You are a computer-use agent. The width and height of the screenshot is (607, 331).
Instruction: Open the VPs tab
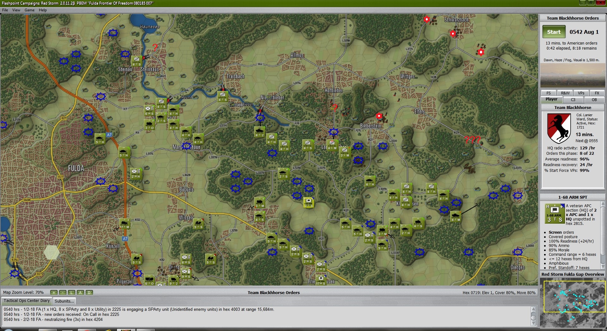pyautogui.click(x=581, y=93)
